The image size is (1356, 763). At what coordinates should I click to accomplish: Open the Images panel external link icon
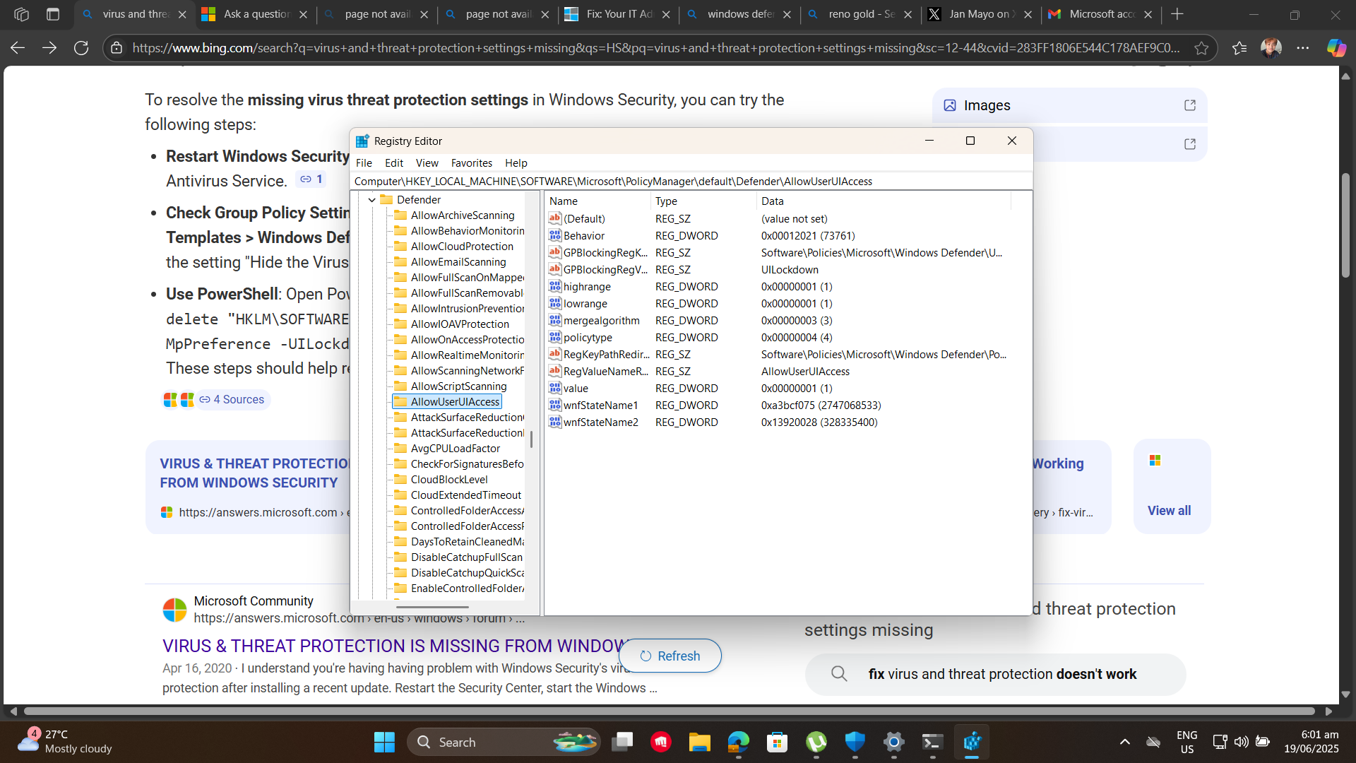1190,105
